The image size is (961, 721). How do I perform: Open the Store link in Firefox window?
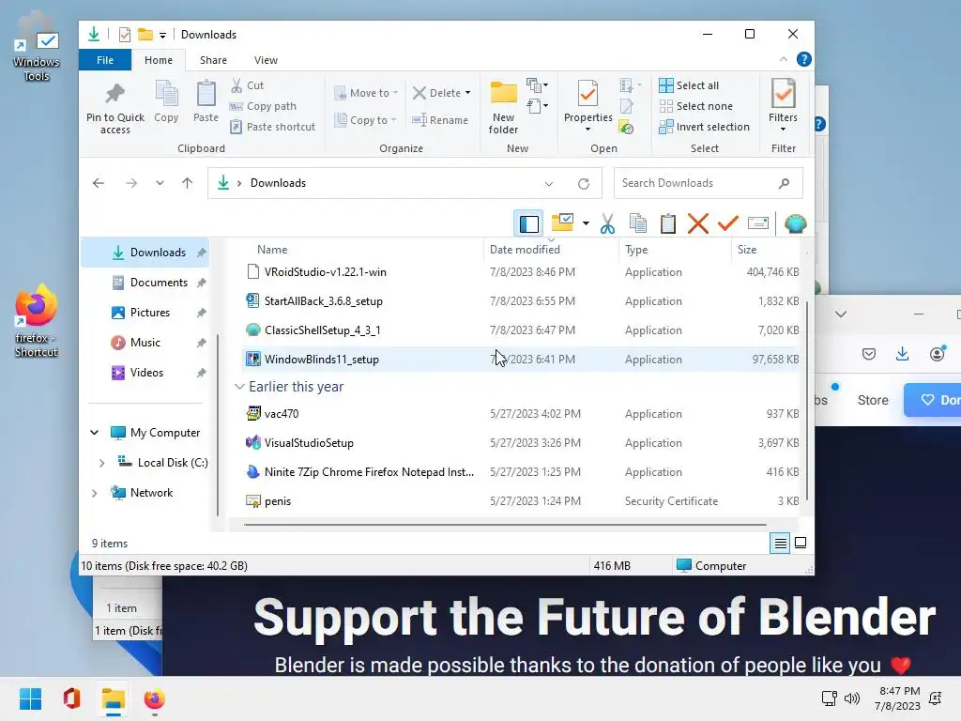(x=873, y=400)
